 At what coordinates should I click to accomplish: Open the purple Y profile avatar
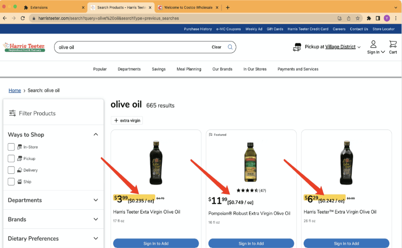(387, 18)
